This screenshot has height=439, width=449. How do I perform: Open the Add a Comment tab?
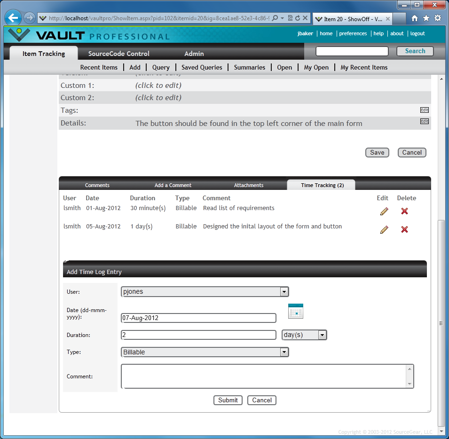(x=173, y=185)
